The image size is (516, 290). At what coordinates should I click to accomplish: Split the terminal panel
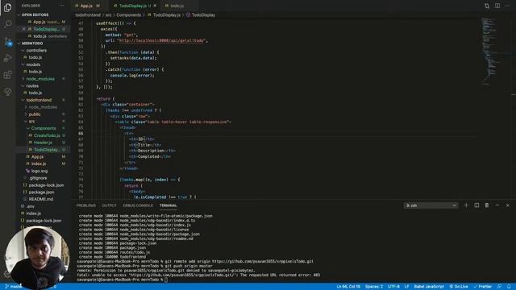tap(476, 205)
